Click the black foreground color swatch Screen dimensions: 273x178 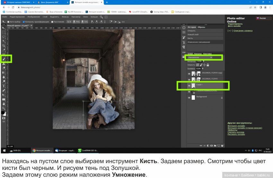(x=3, y=113)
